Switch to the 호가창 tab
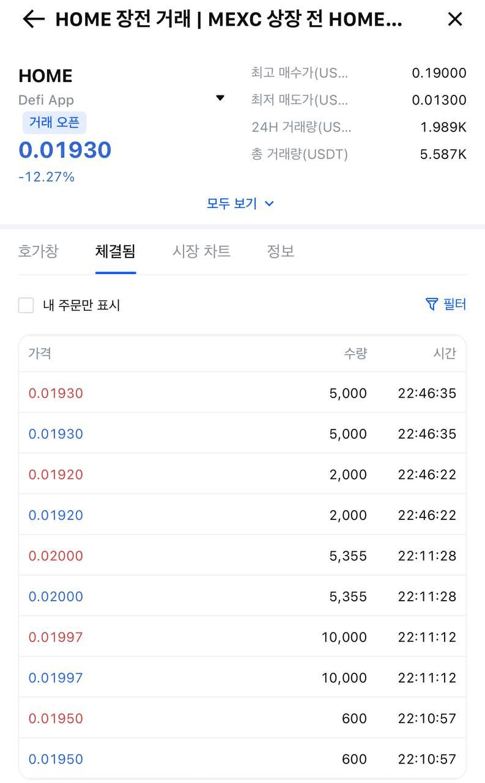Screen dimensions: 485x783 (39, 251)
